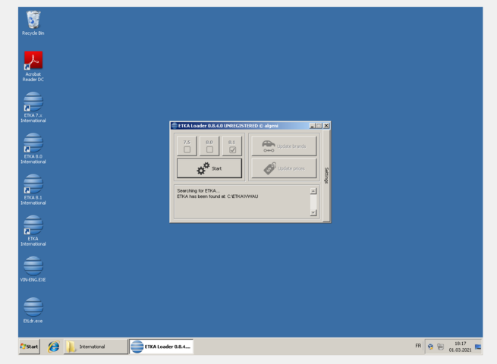The height and width of the screenshot is (364, 497).
Task: Click the FR language indicator
Action: tap(418, 346)
